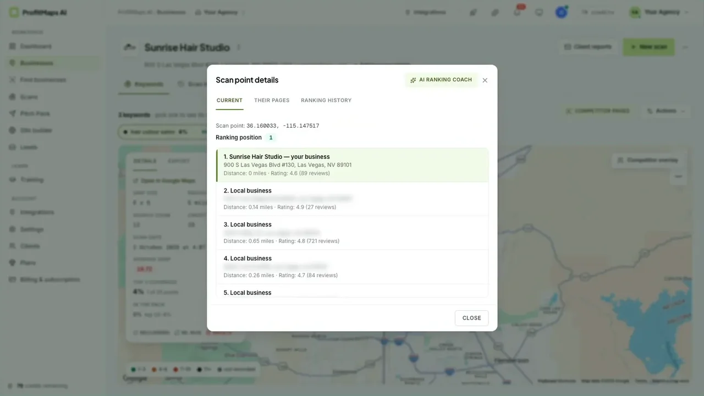Click the monitor icon in the top bar
704x396 pixels.
[x=539, y=12]
